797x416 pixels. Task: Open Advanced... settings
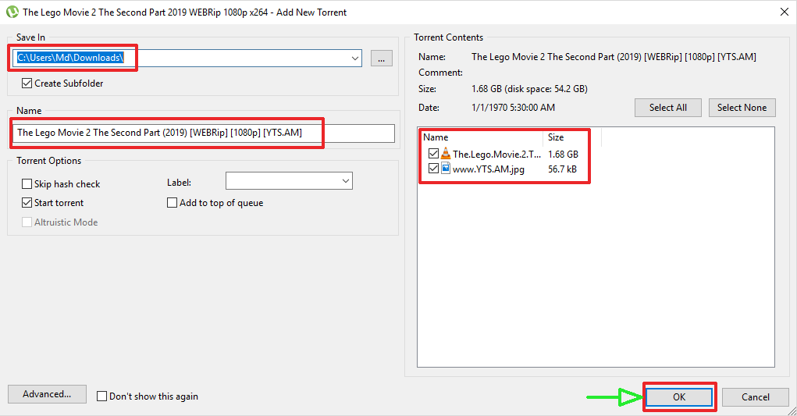point(47,394)
